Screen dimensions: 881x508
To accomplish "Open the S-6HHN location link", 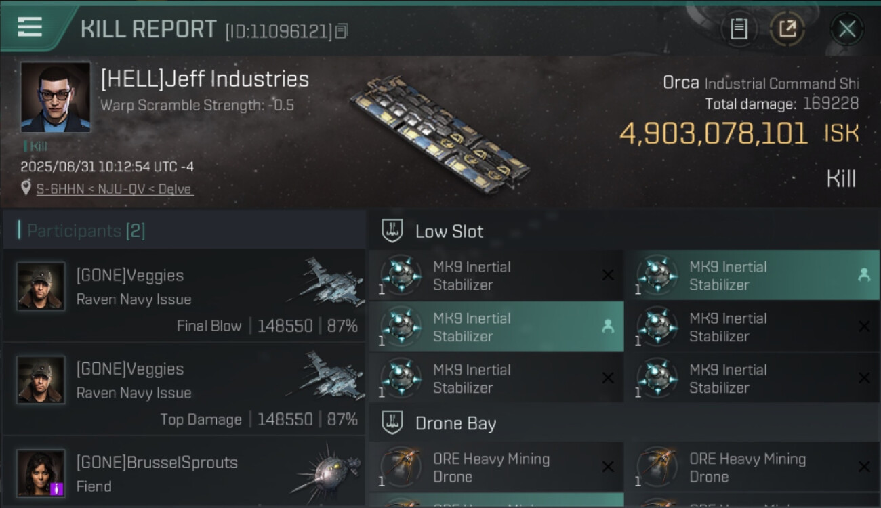I will tap(115, 189).
